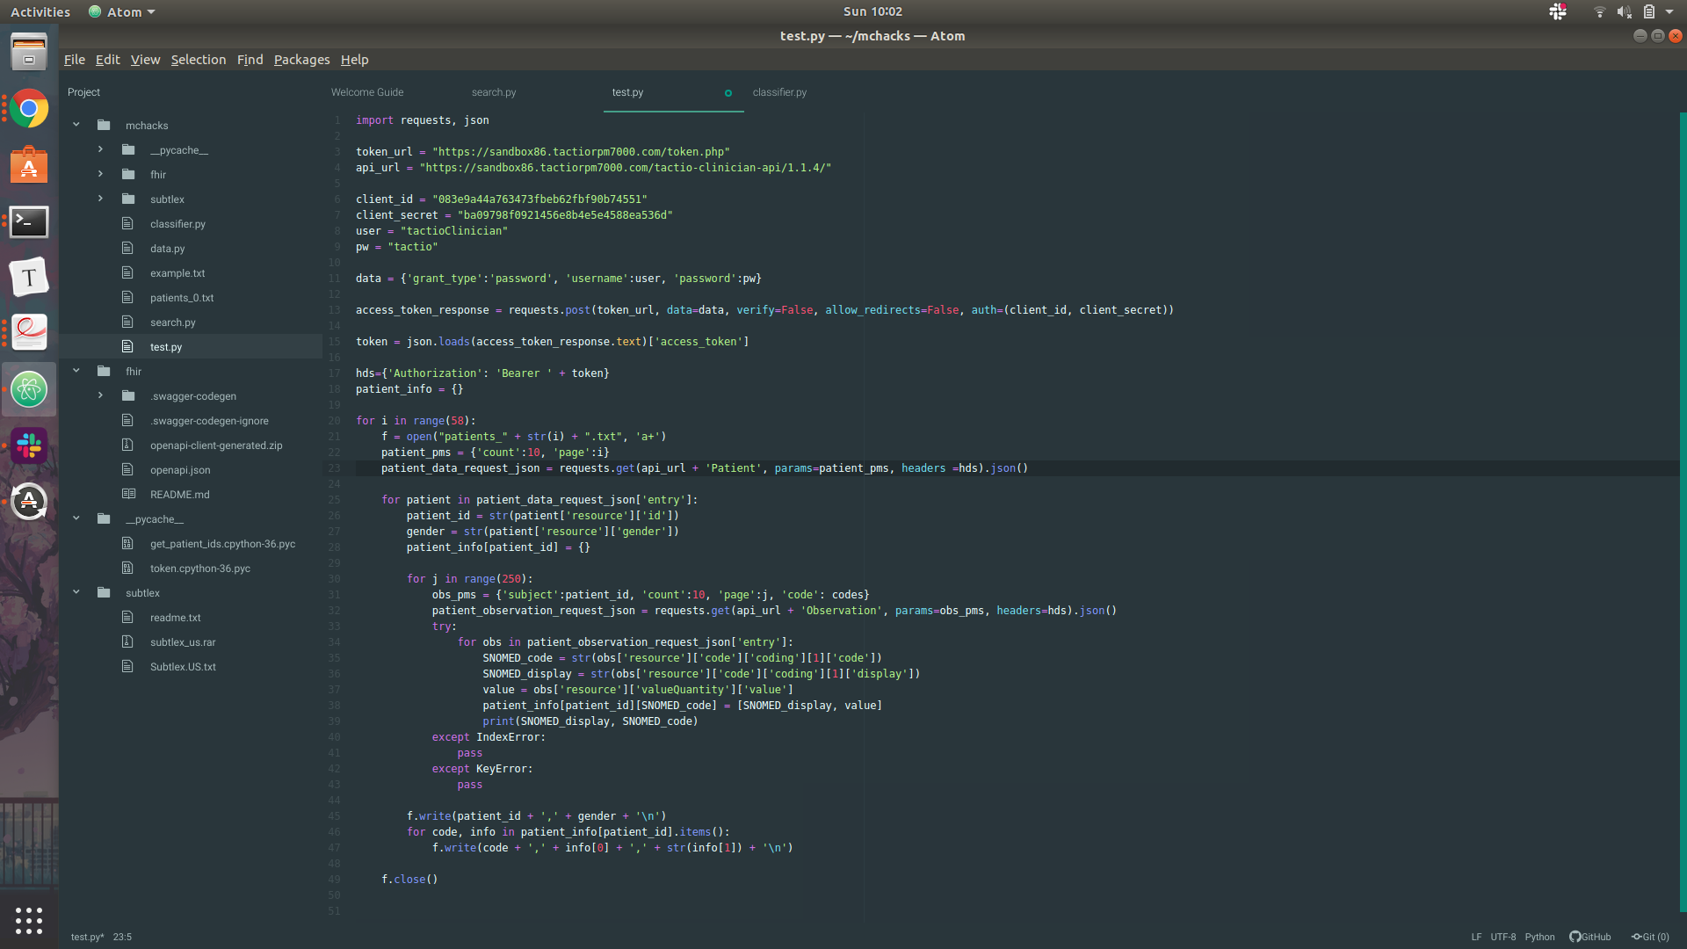The width and height of the screenshot is (1687, 949).
Task: Expand the .swagger-codegen folder
Action: pos(100,396)
